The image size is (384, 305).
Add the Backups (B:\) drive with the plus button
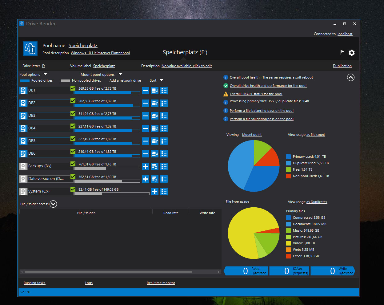tap(146, 166)
